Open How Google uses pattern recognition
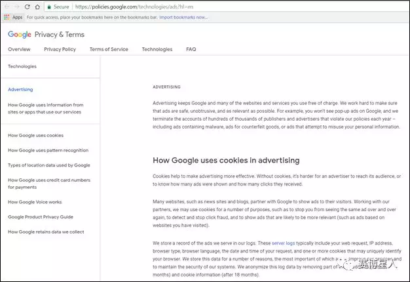410x282 pixels. click(x=48, y=150)
